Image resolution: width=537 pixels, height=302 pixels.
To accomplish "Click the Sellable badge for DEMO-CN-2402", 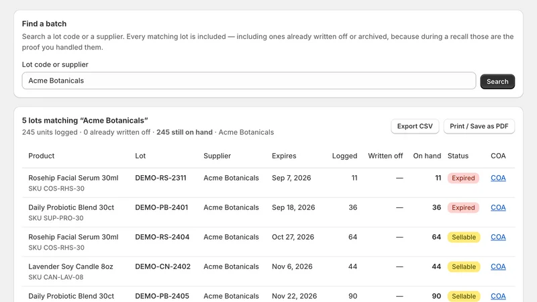I will tap(464, 266).
